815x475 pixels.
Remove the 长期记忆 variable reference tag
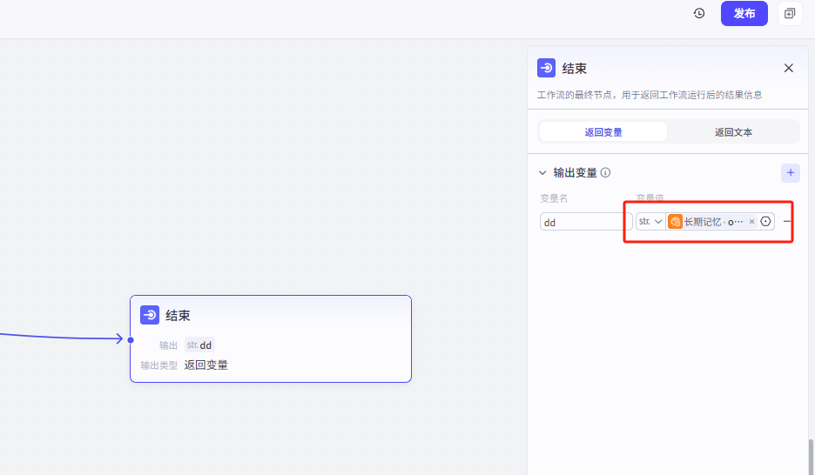751,222
